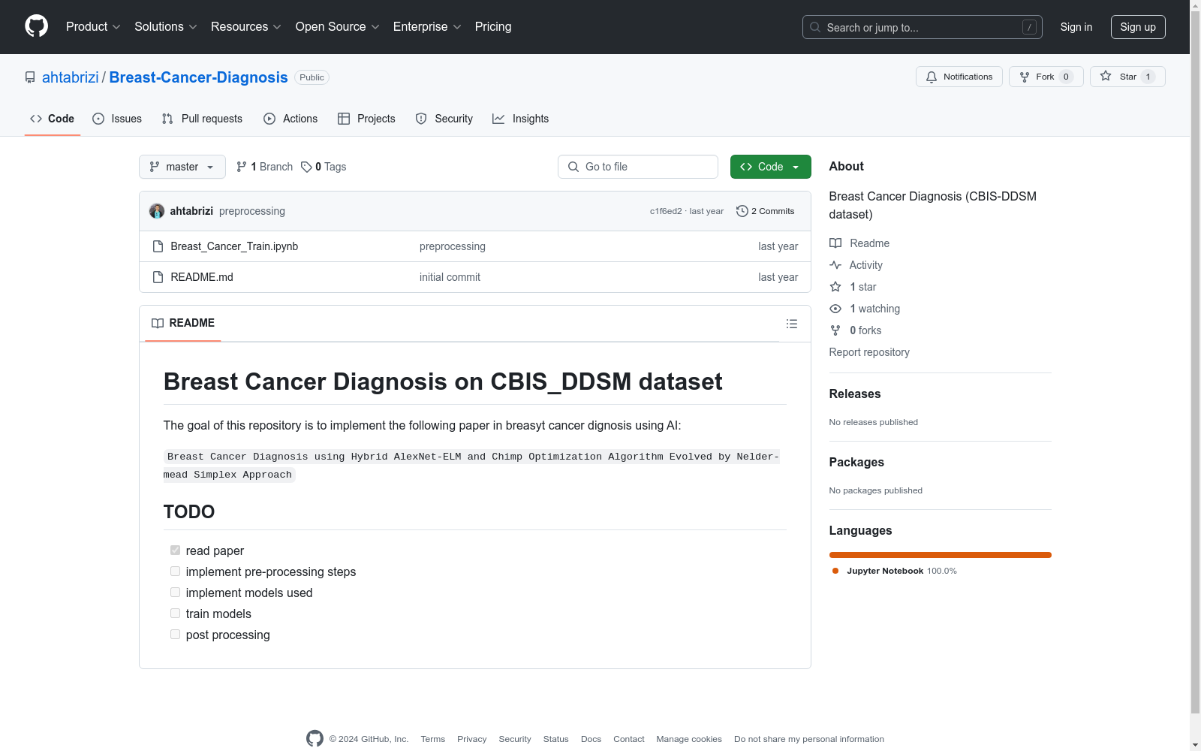Open the Pull requests tab
The image size is (1201, 751).
(202, 119)
